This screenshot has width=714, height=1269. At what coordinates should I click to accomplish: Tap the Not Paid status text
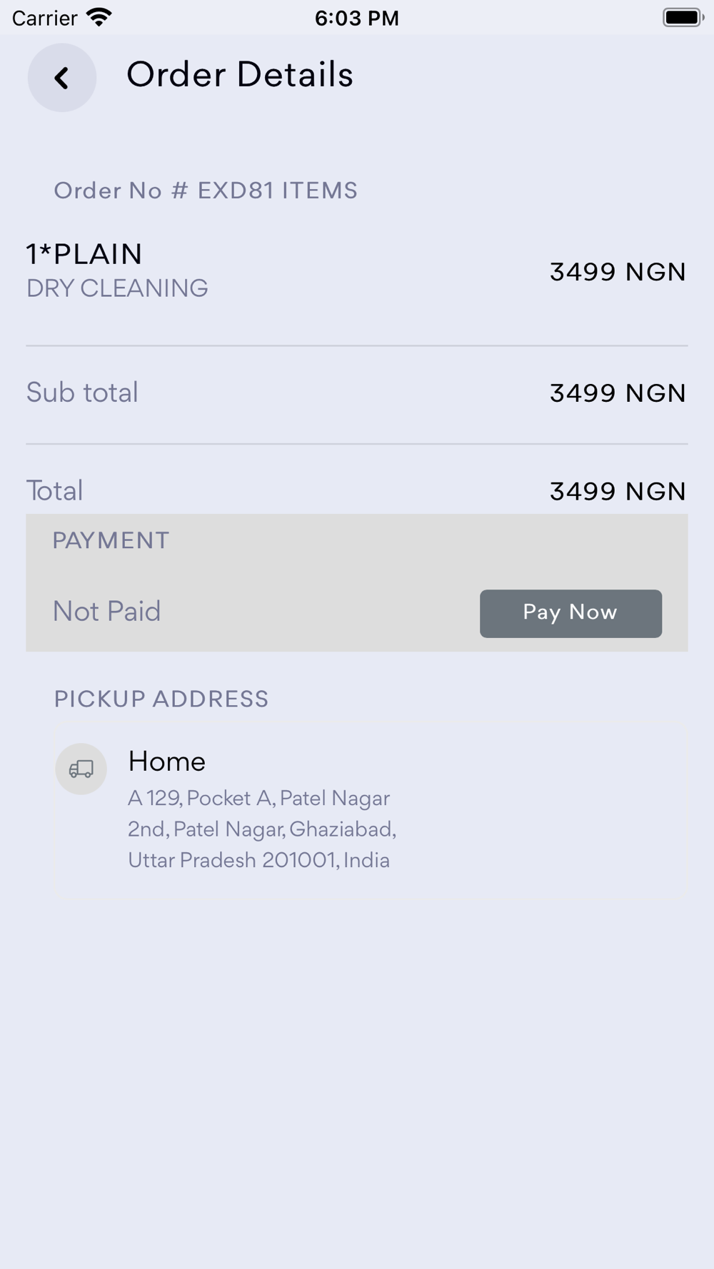click(x=107, y=612)
